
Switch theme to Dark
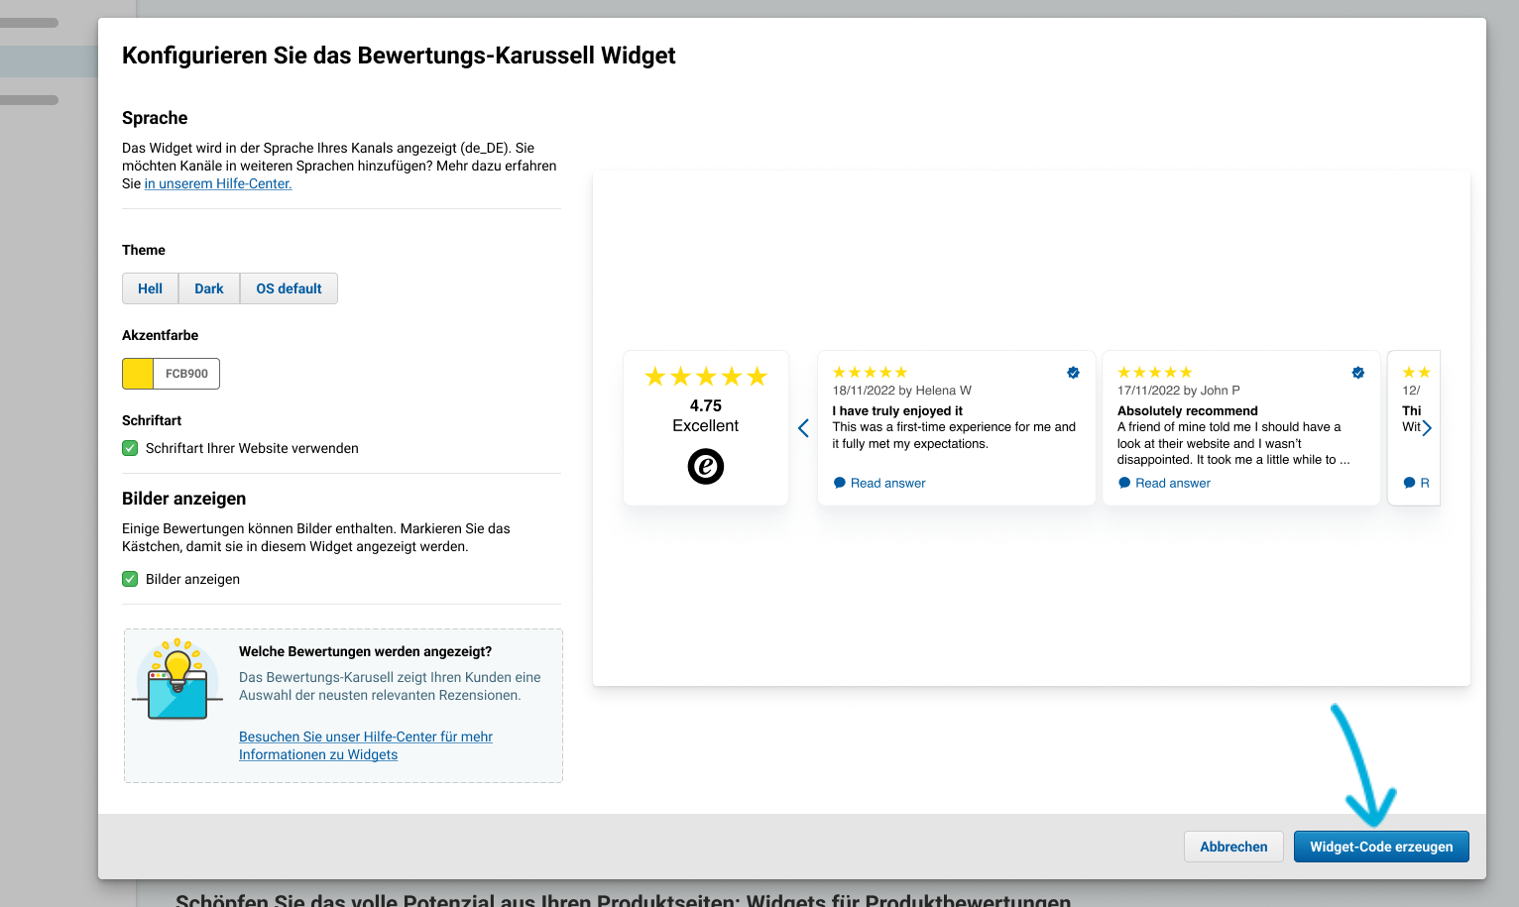click(209, 288)
